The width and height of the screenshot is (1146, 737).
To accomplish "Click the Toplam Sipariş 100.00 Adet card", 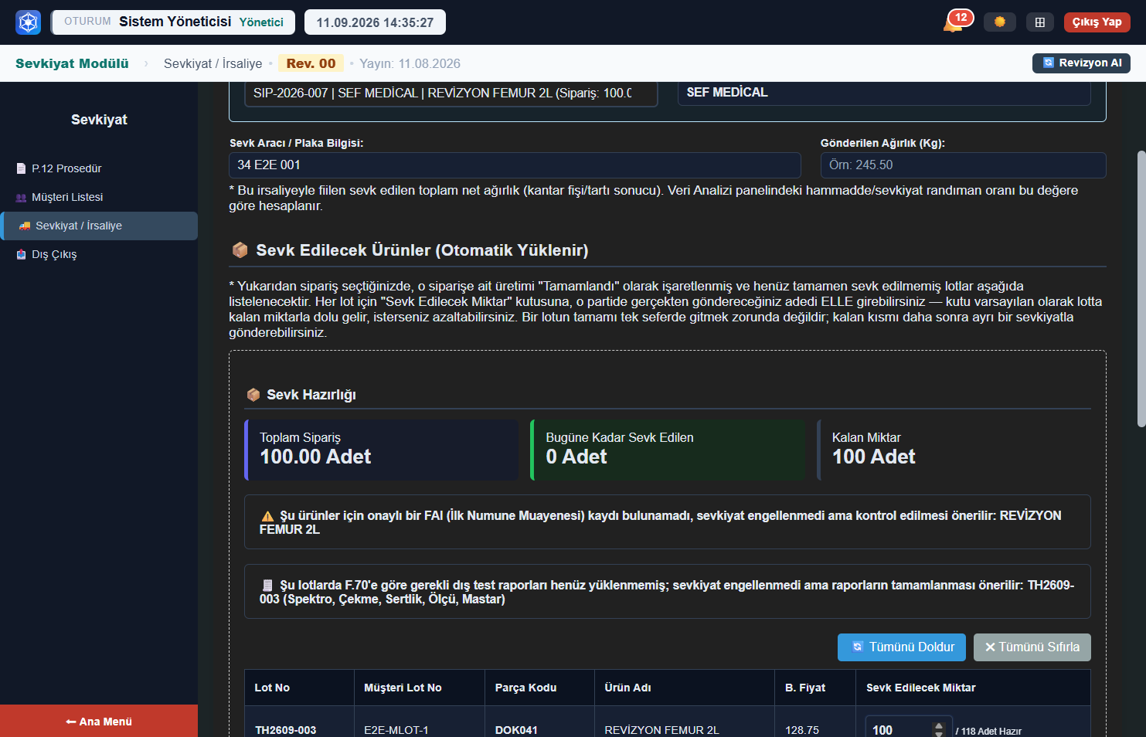I will click(x=382, y=450).
